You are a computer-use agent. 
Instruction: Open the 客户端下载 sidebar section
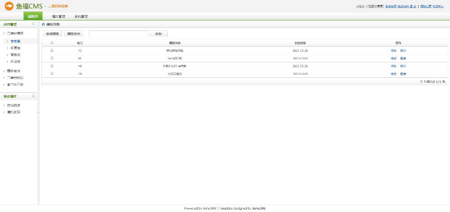[x=15, y=84]
